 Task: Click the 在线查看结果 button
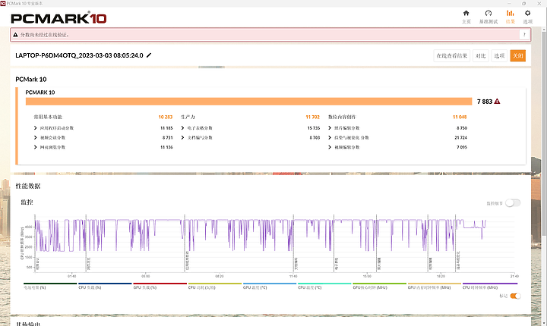(452, 56)
